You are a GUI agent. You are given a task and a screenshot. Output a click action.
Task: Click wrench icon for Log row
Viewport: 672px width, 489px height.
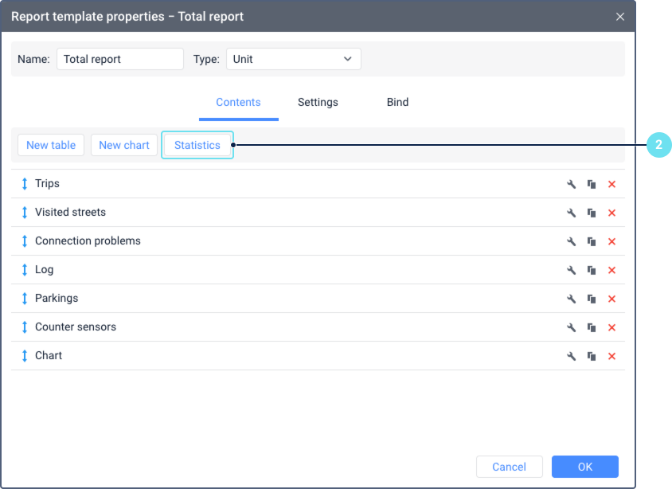point(571,270)
